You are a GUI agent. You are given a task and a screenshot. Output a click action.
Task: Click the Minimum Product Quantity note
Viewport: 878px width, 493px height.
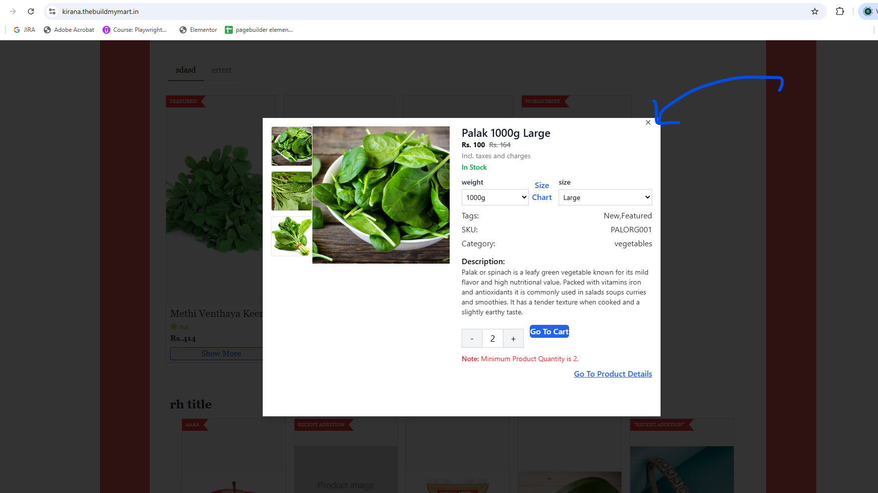(x=520, y=359)
